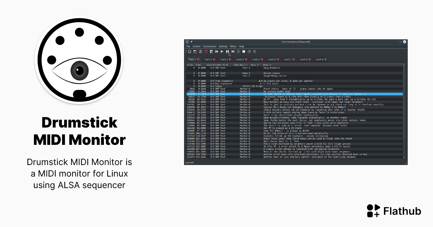Toggle the pin icon in the titlebar
The height and width of the screenshot is (227, 433).
(192, 41)
